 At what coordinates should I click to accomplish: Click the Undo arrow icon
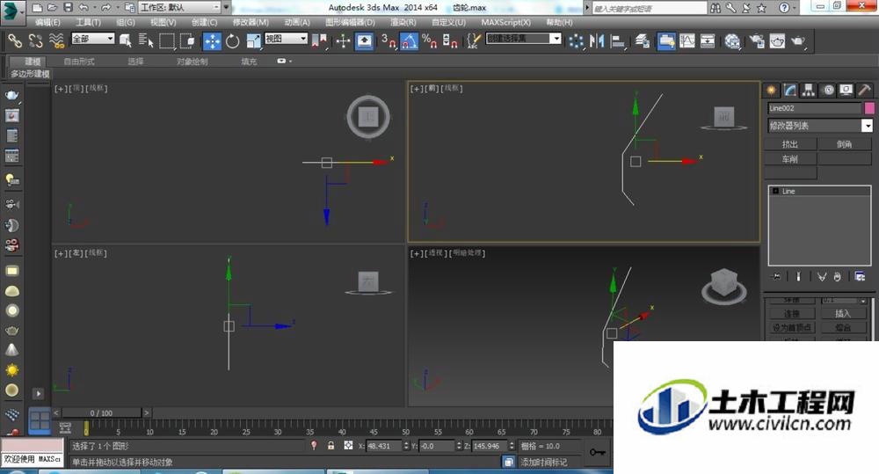click(x=84, y=7)
